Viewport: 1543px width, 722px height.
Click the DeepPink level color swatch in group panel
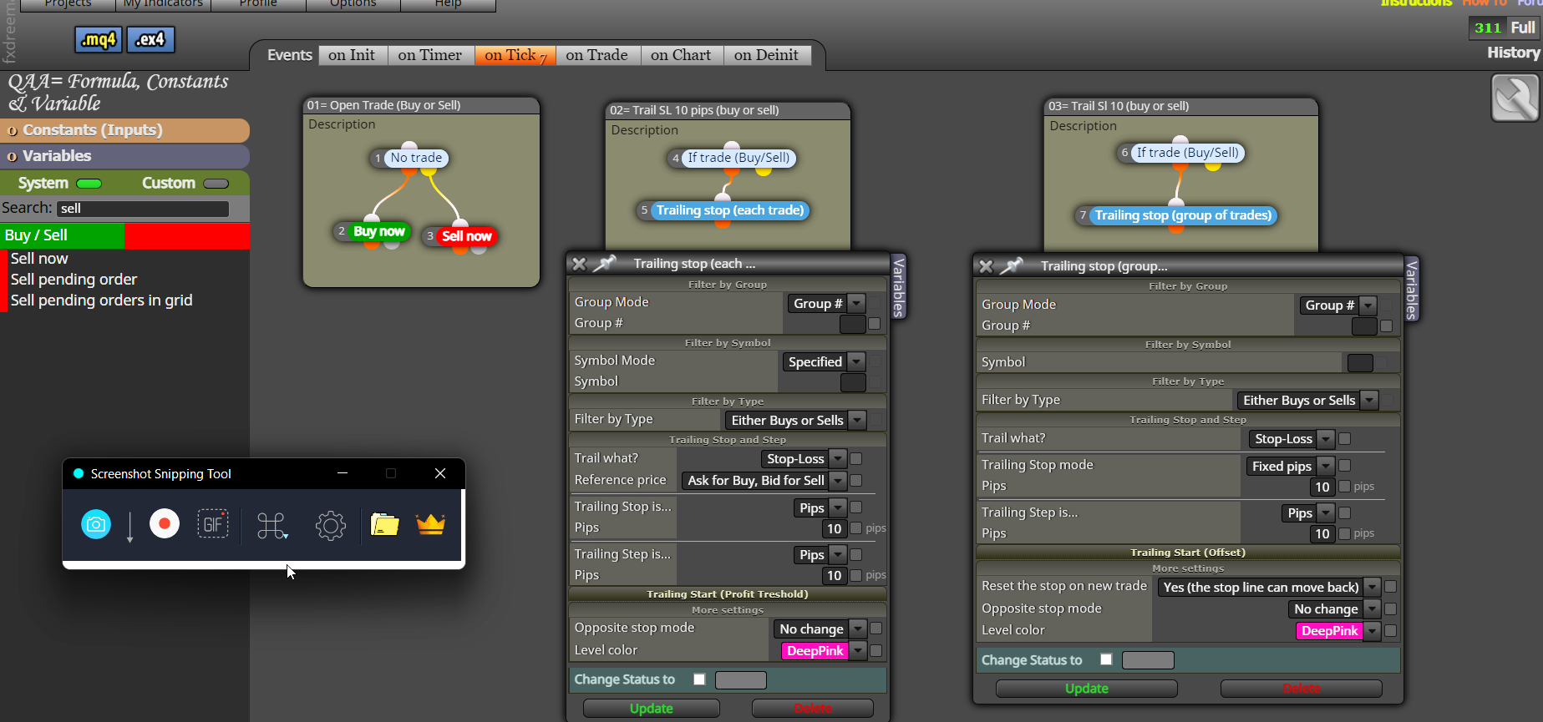pyautogui.click(x=1329, y=631)
